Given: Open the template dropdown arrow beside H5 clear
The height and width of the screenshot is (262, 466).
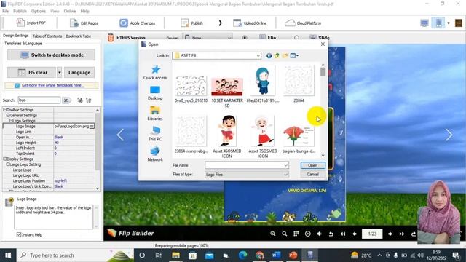Looking at the screenshot, I should coord(60,72).
